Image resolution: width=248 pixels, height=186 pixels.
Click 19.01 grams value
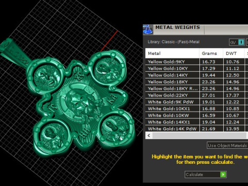coord(208,102)
